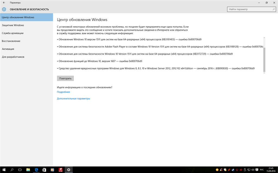This screenshot has height=173, width=278.
Task: Switch to Microsoft Edge on the taskbar
Action: pyautogui.click(x=36, y=170)
